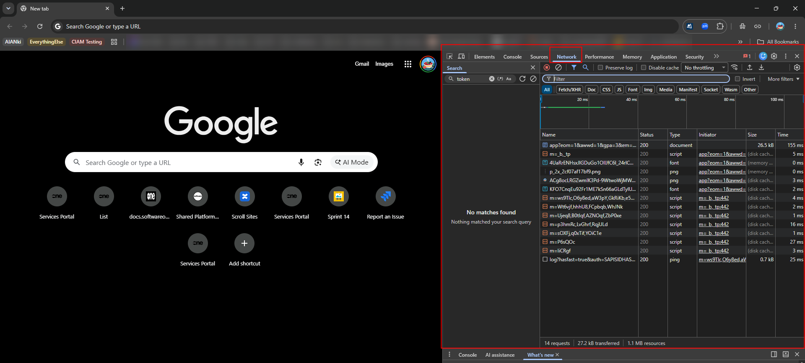Open the Performance tab
The image size is (805, 363).
click(x=599, y=57)
